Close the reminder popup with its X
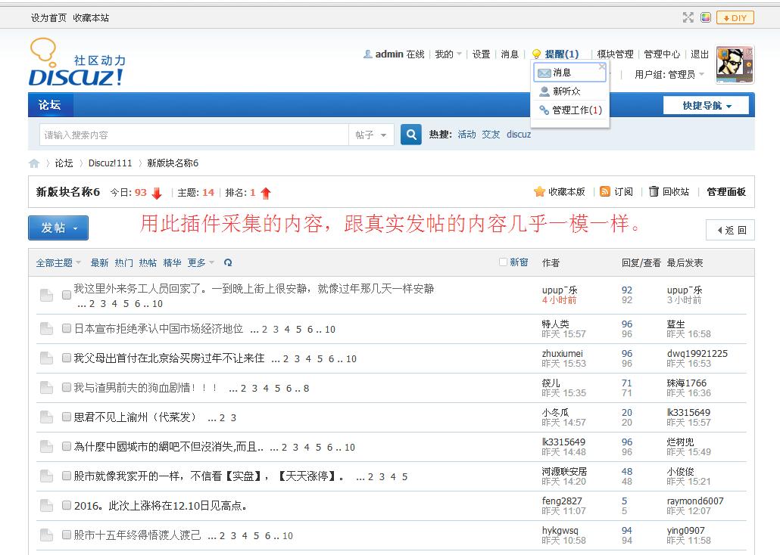780x555 pixels. (x=602, y=66)
